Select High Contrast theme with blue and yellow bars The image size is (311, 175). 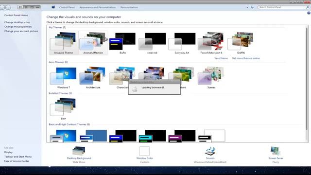[x=122, y=136]
